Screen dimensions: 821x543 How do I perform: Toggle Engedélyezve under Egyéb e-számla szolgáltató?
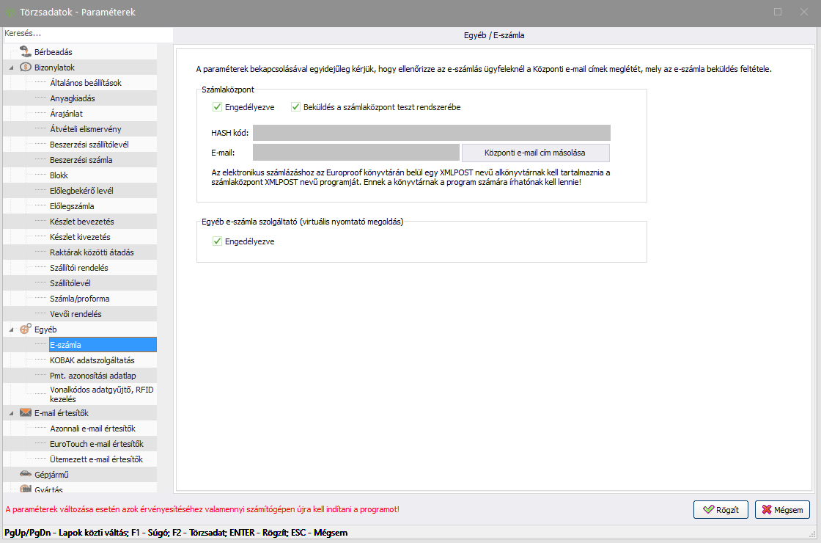point(218,241)
